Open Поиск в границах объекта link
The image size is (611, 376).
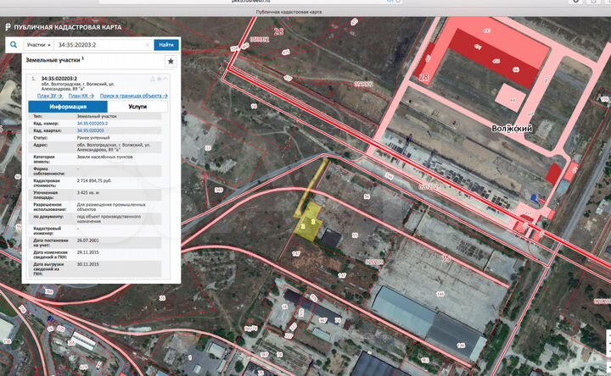click(x=134, y=96)
